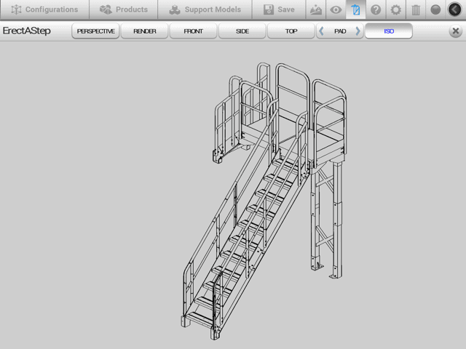Click the landscape scene icon

point(315,10)
